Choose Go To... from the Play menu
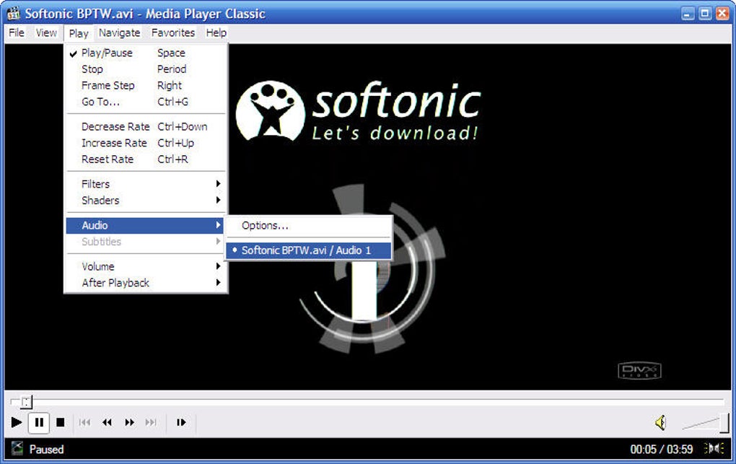The height and width of the screenshot is (464, 736). [x=146, y=102]
